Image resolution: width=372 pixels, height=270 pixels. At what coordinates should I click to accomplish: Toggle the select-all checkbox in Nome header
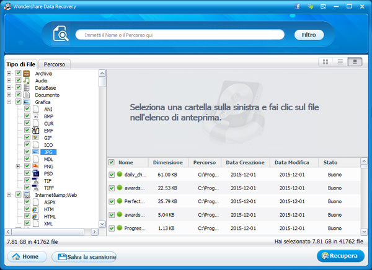click(x=112, y=162)
